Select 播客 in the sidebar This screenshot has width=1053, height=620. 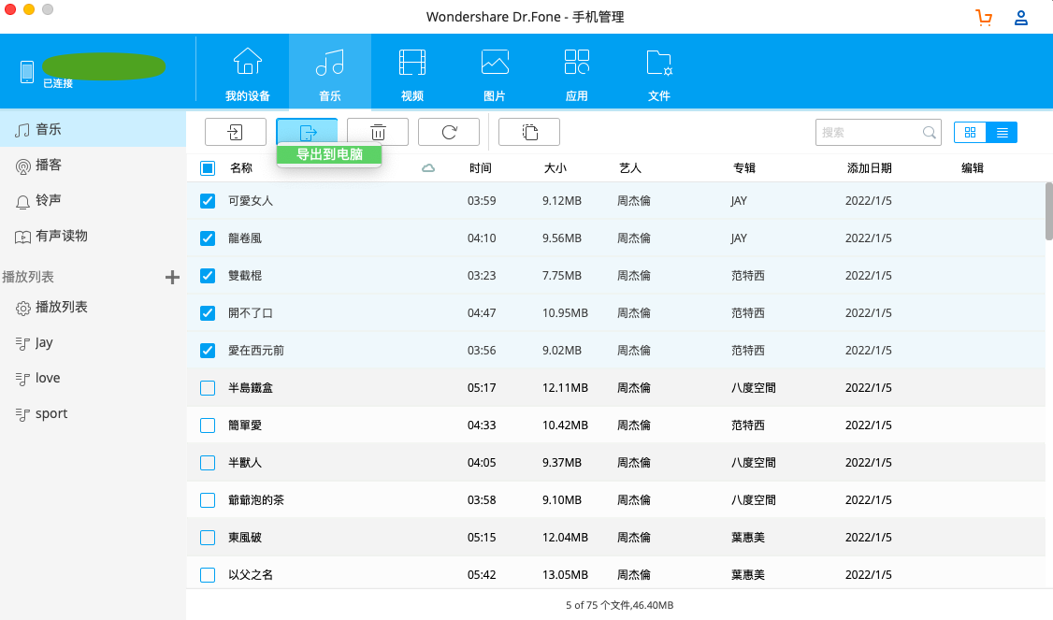tap(93, 166)
